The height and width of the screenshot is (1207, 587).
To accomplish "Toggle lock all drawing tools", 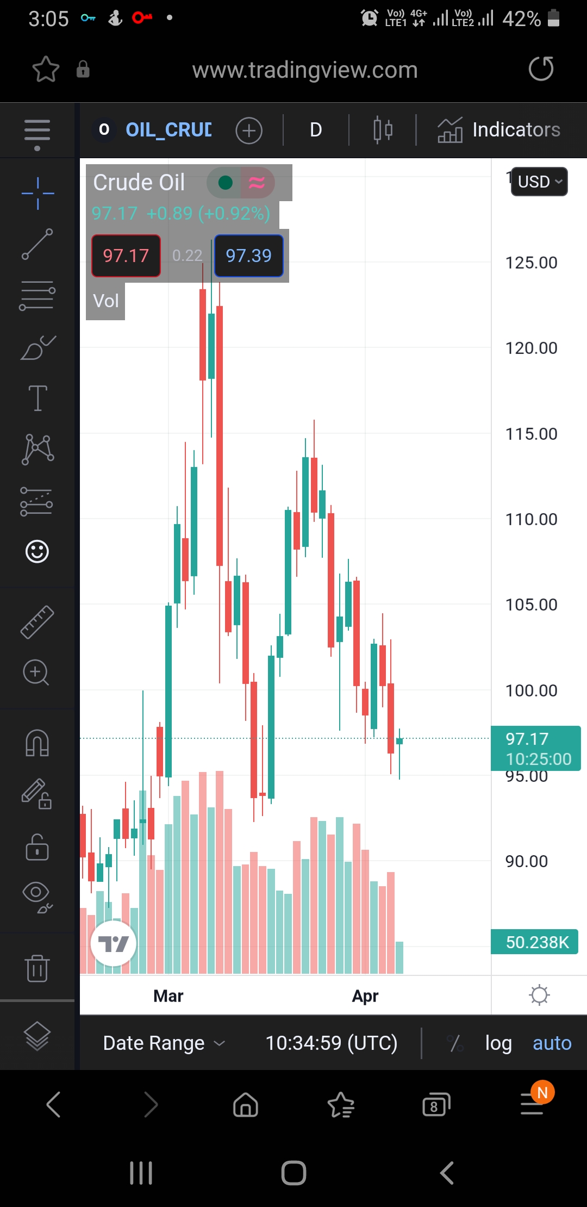I will click(37, 847).
